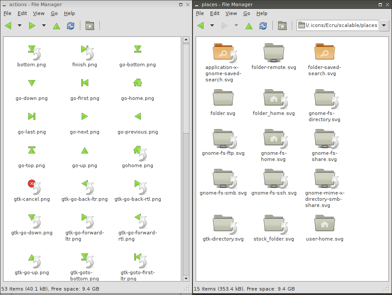392x295 pixels.
Task: Click Back arrow in places window toolbar
Action: coord(200,26)
